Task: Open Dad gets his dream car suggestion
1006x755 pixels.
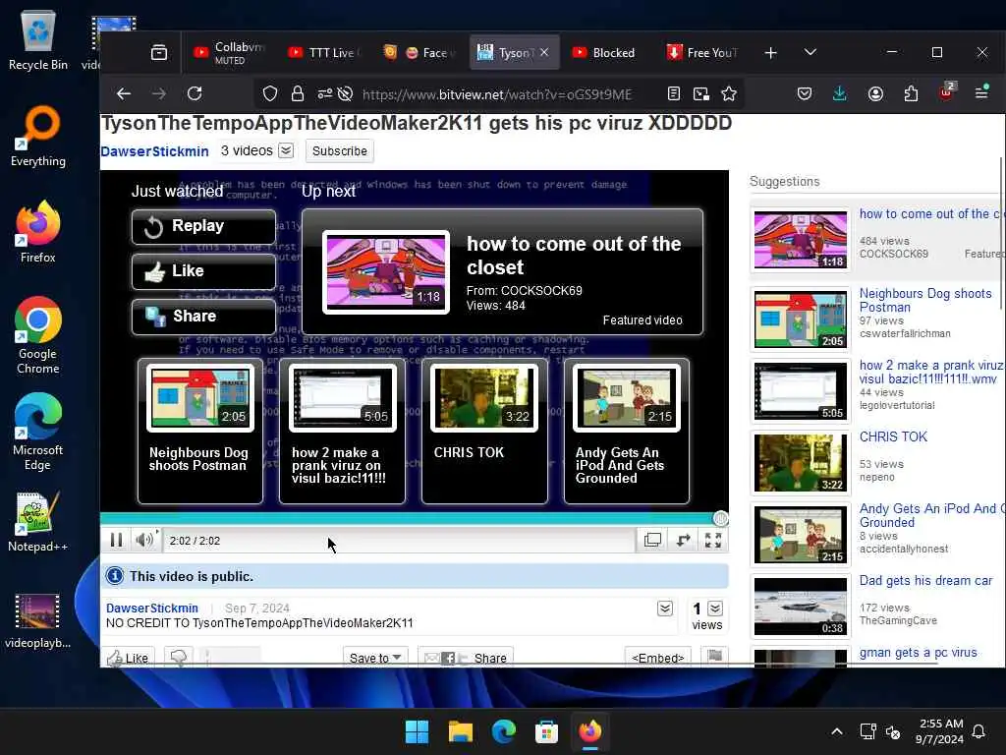Action: [925, 580]
